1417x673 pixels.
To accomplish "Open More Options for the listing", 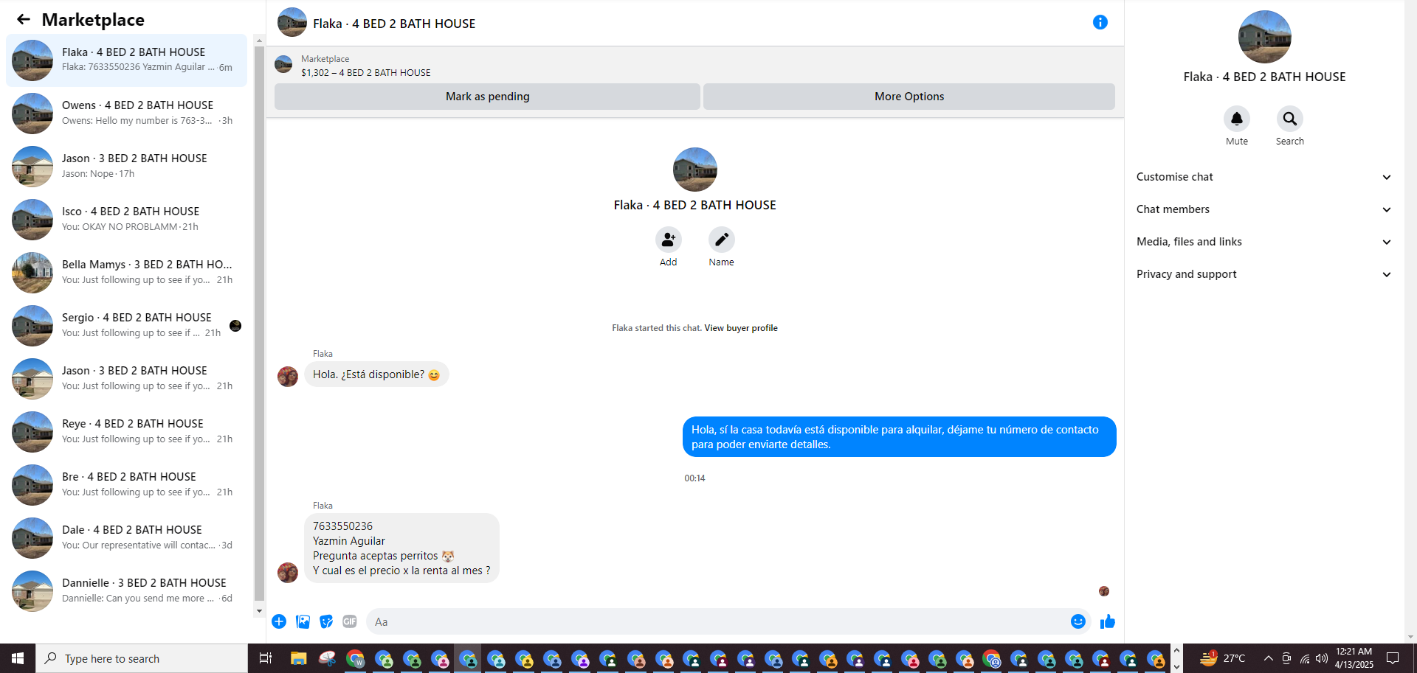I will point(909,97).
